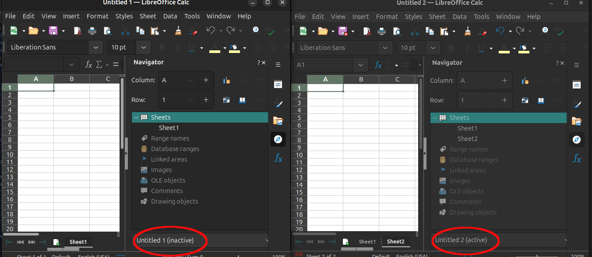This screenshot has width=592, height=257.
Task: Select Sheet2 in Untitled 2 Navigator tree
Action: 467,139
